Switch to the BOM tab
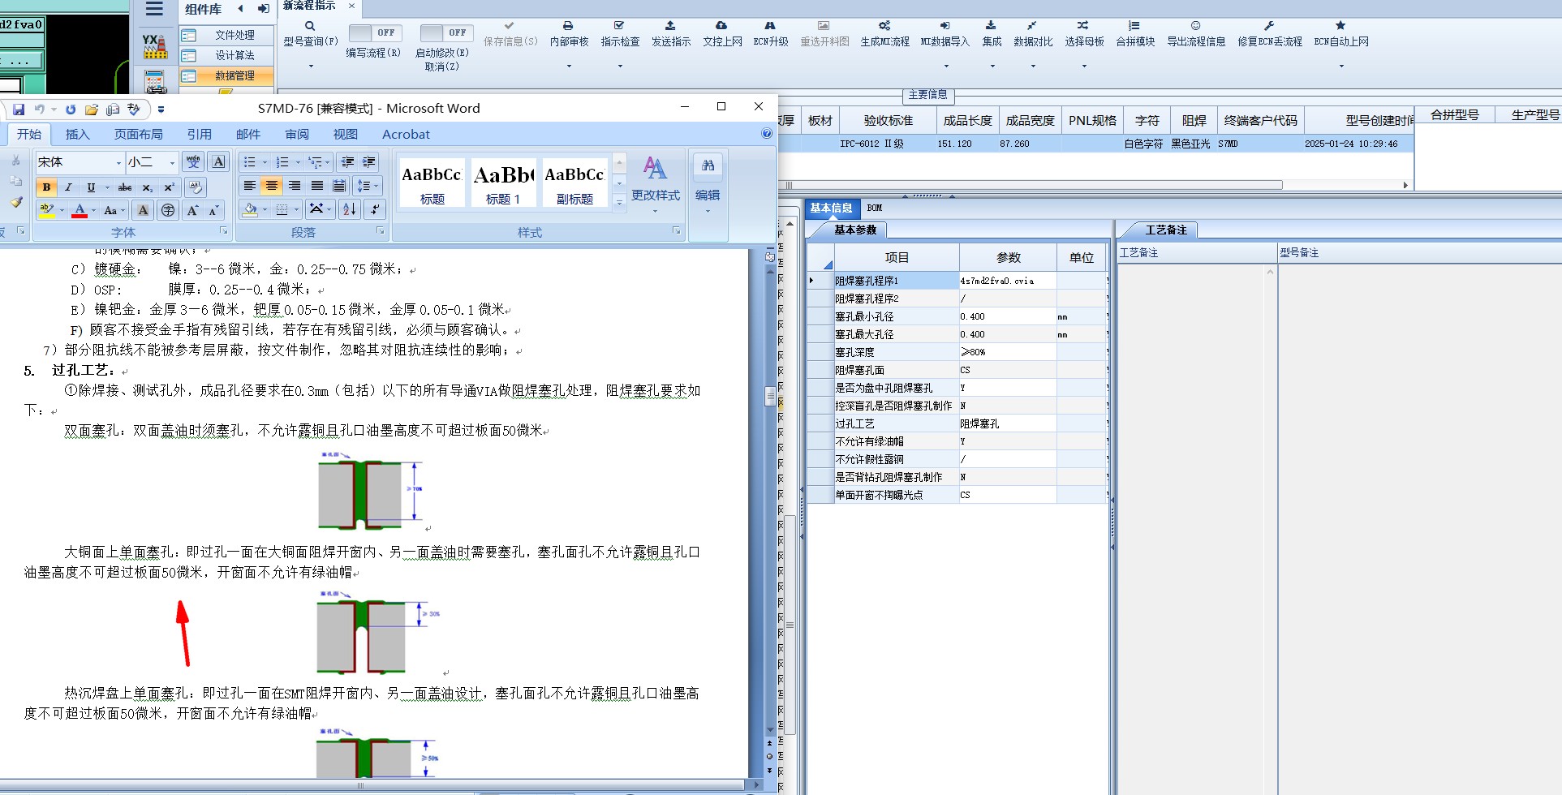Screen dimensions: 1562x795 pyautogui.click(x=875, y=208)
